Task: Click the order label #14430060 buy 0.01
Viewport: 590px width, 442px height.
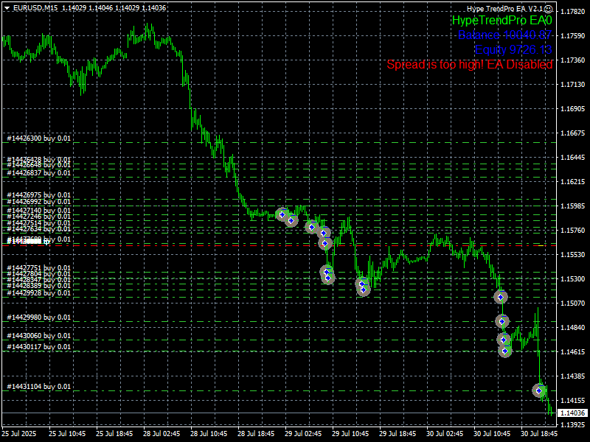Action: click(39, 335)
